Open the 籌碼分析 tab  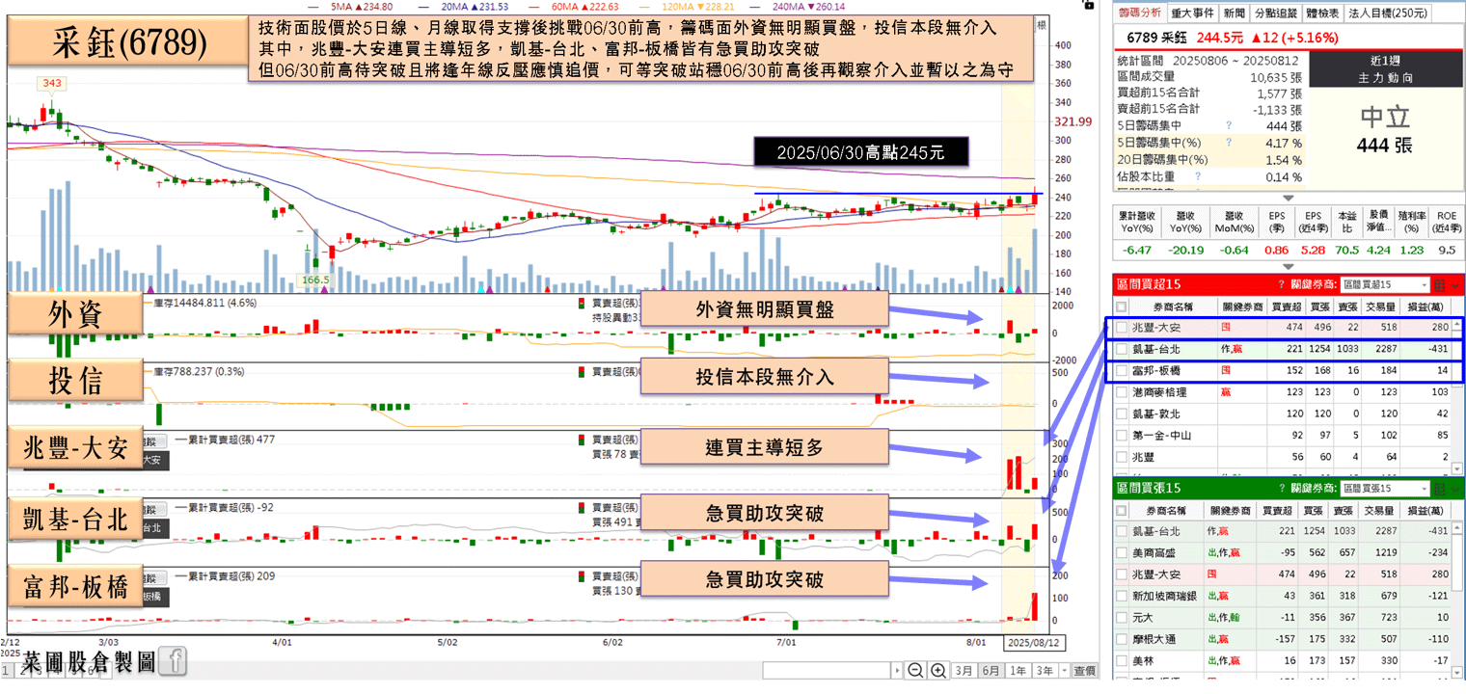[1139, 13]
